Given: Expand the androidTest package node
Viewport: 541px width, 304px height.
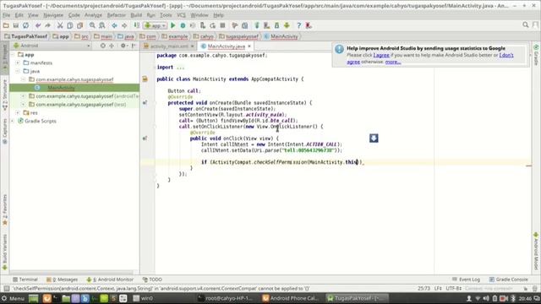Looking at the screenshot, I should tap(23, 96).
